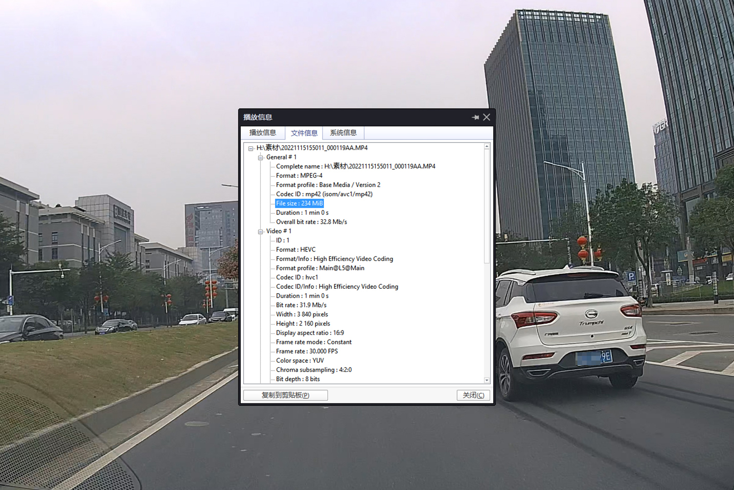734x490 pixels.
Task: Collapse the General # 1 section
Action: [260, 158]
